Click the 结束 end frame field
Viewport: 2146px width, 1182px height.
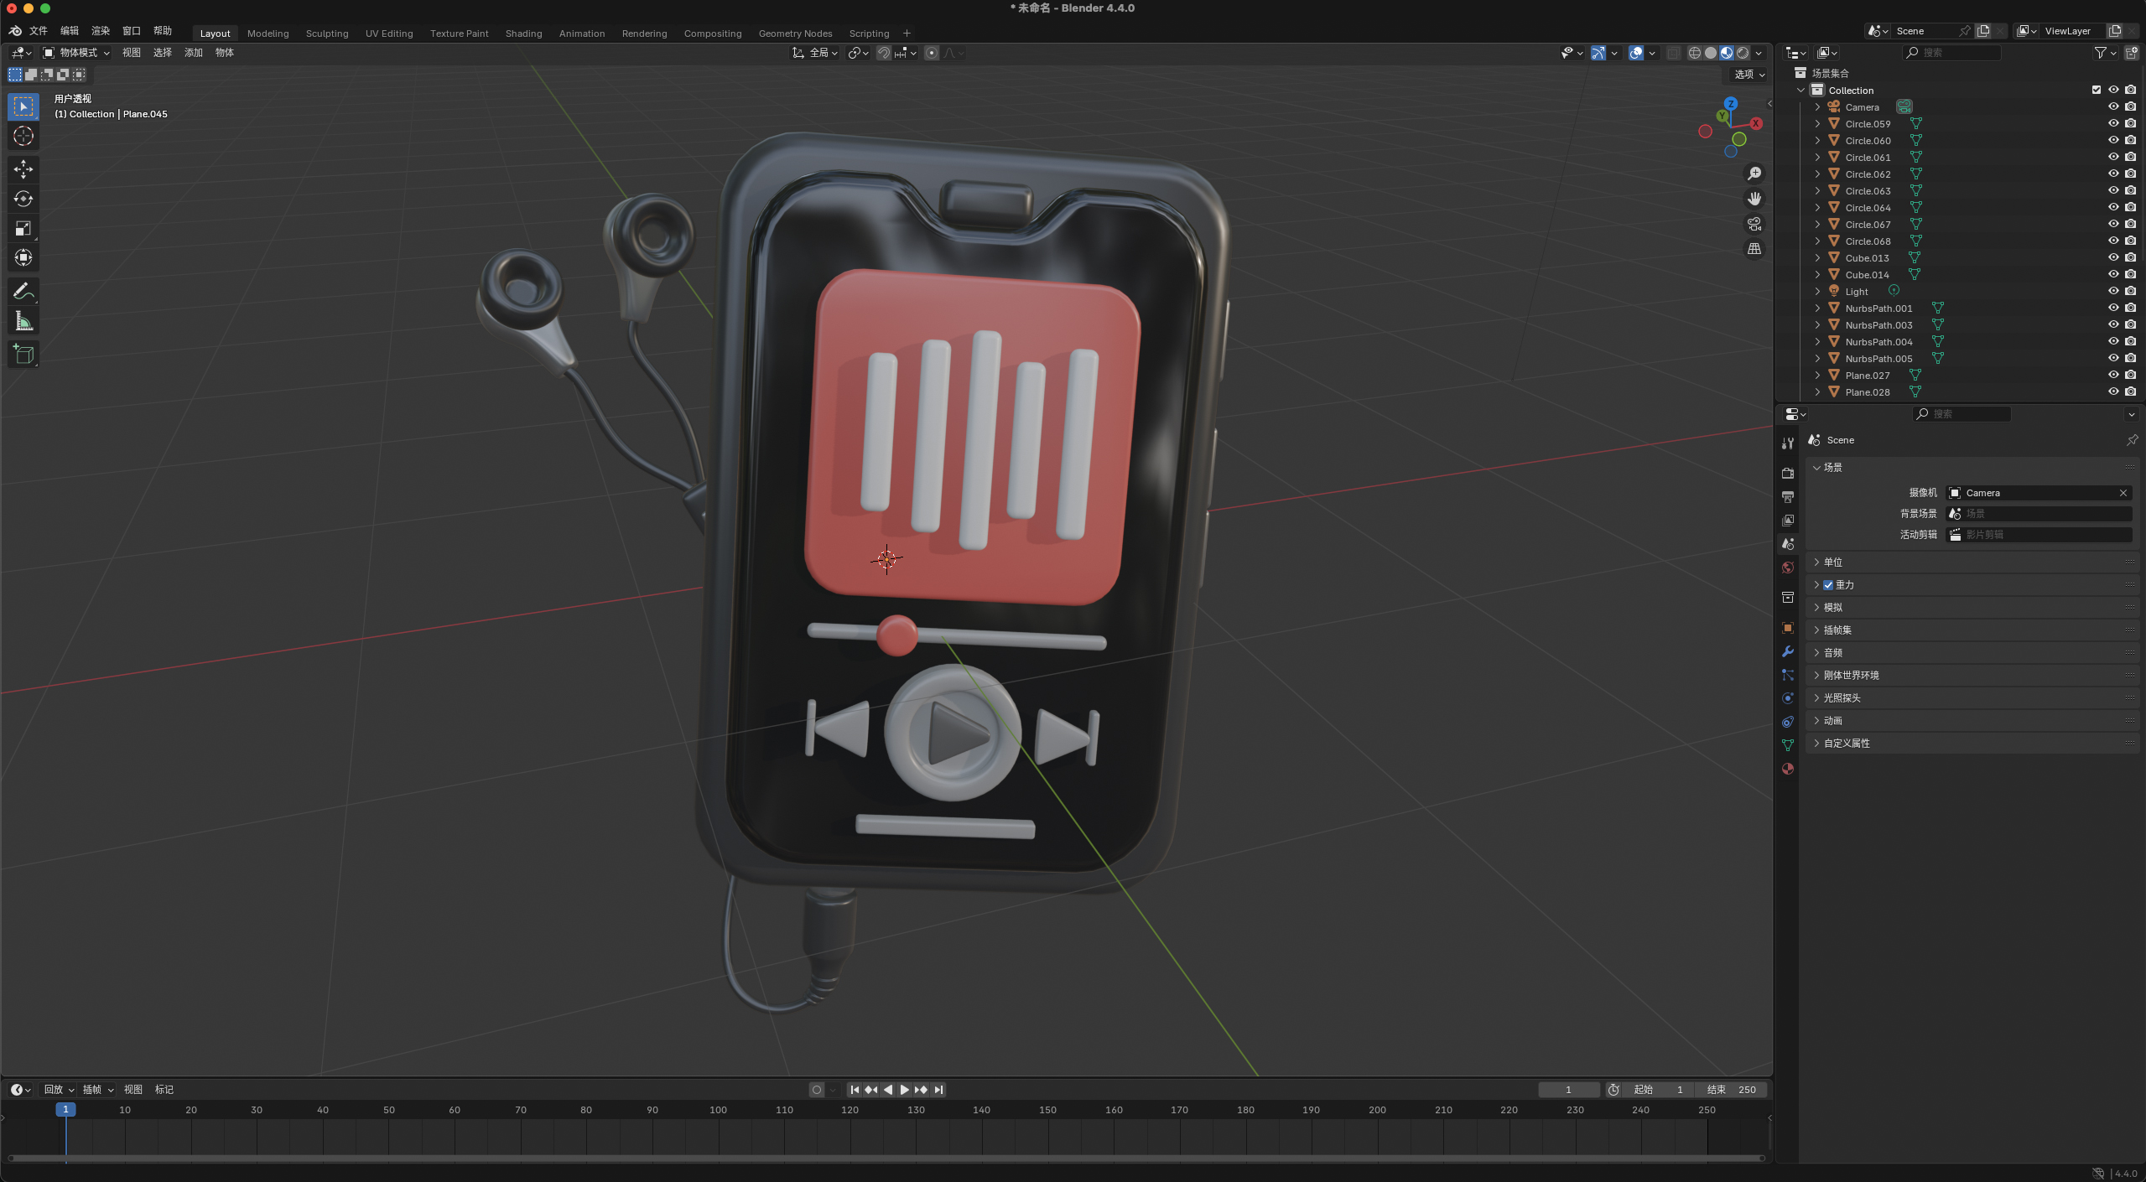(1733, 1089)
